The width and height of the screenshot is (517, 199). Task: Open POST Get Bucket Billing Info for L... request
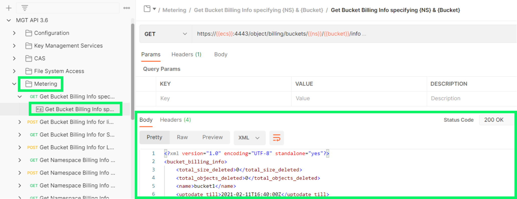pyautogui.click(x=71, y=147)
